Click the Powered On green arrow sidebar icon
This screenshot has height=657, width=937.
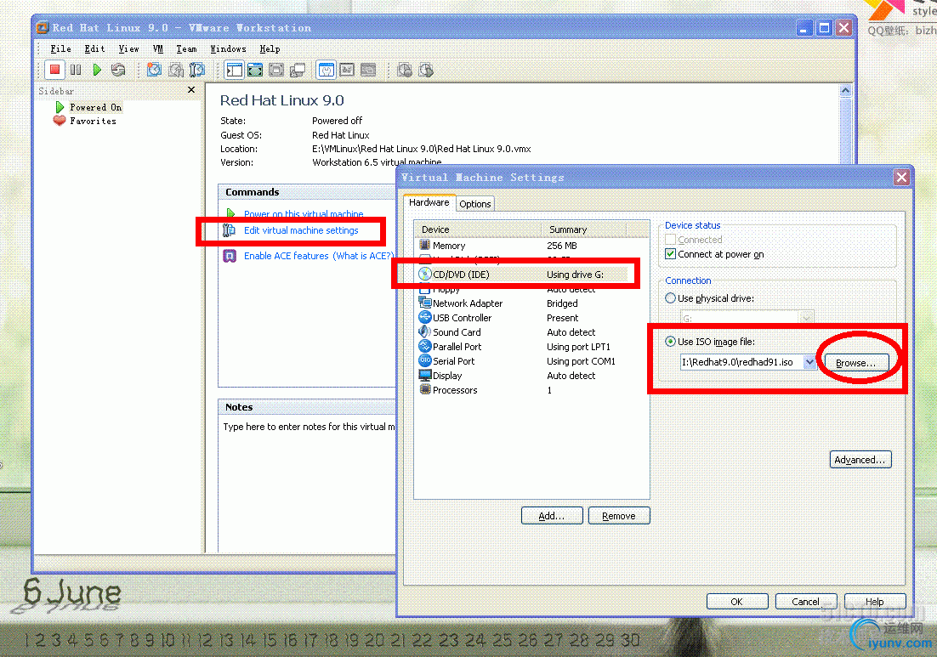60,107
